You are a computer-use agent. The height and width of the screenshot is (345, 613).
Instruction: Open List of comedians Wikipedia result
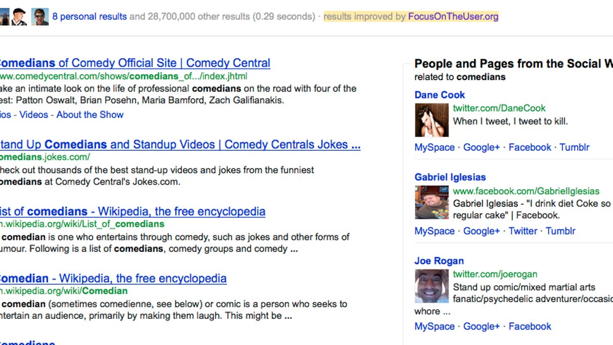(x=133, y=211)
